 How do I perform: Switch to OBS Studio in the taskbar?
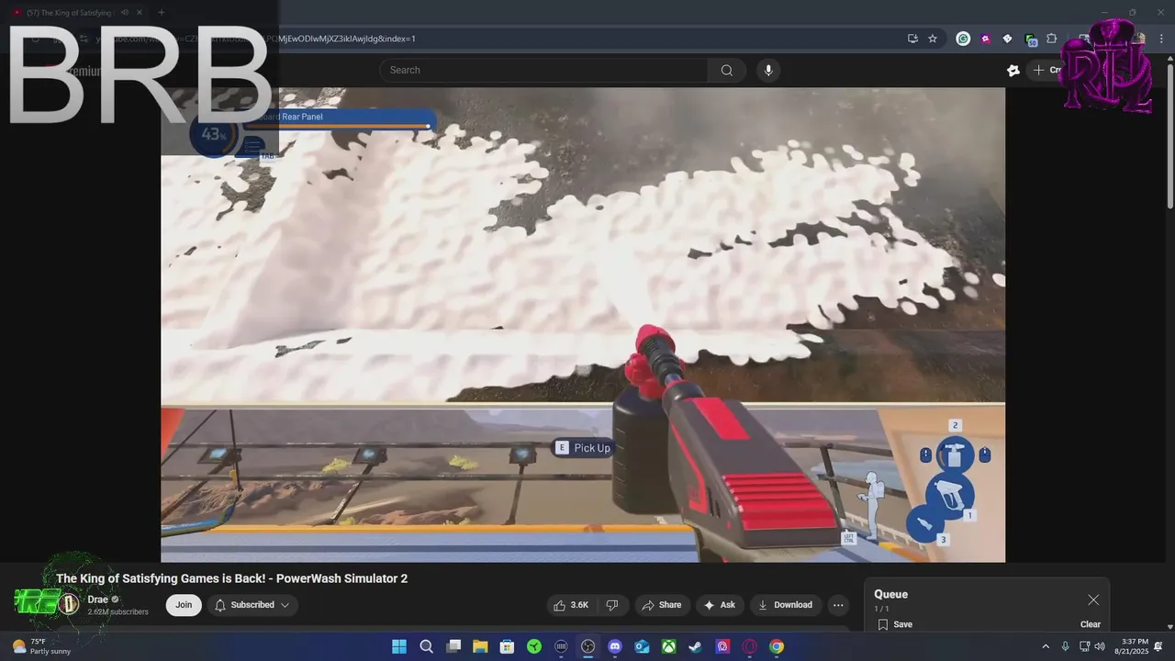click(x=588, y=646)
